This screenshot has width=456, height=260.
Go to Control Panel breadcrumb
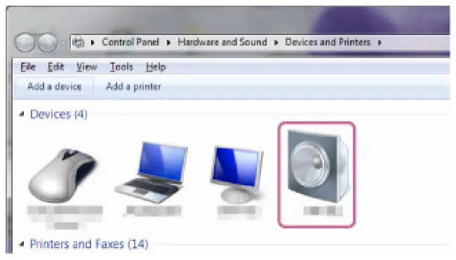(130, 42)
